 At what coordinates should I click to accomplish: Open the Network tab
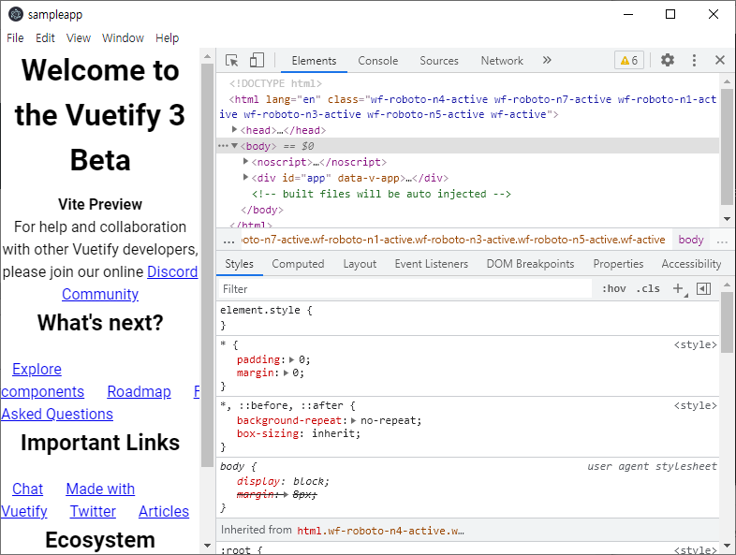502,61
